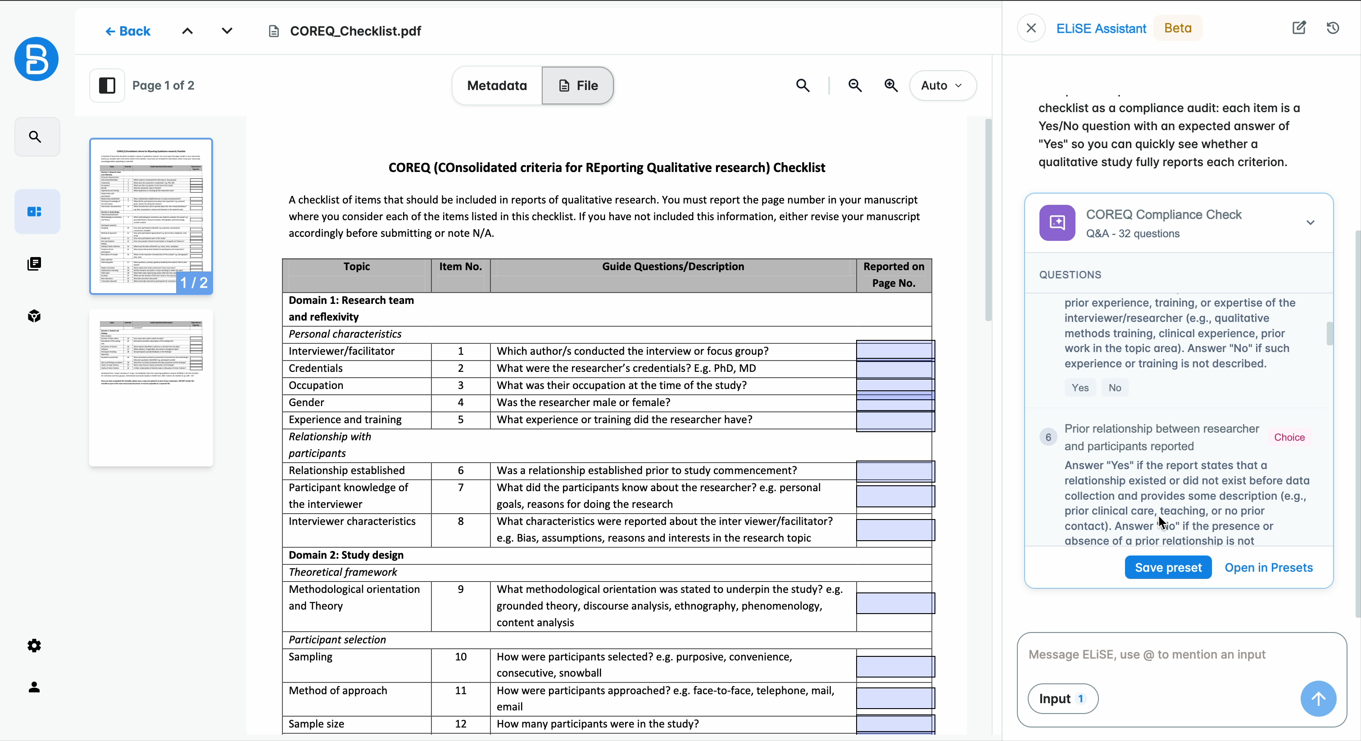Open page 2 thumbnail preview
The height and width of the screenshot is (741, 1361).
click(151, 388)
